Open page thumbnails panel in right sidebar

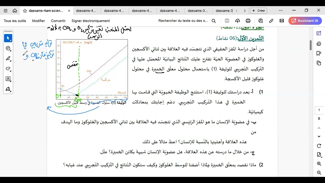point(319,63)
